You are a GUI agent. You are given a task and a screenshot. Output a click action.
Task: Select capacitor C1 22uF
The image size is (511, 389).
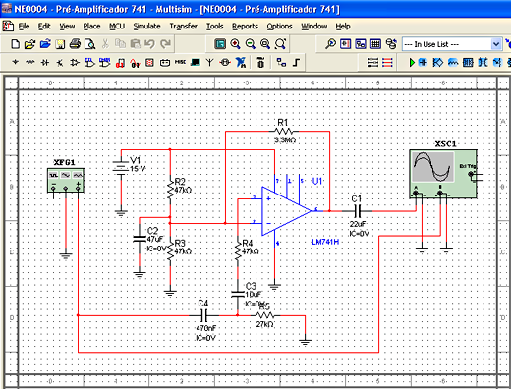(x=358, y=211)
